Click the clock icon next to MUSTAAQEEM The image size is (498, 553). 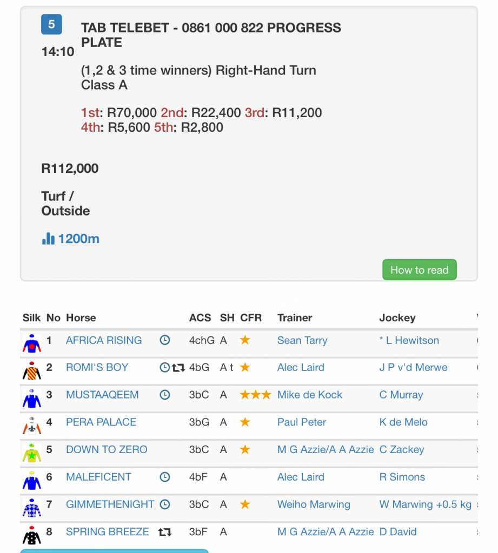tap(165, 395)
